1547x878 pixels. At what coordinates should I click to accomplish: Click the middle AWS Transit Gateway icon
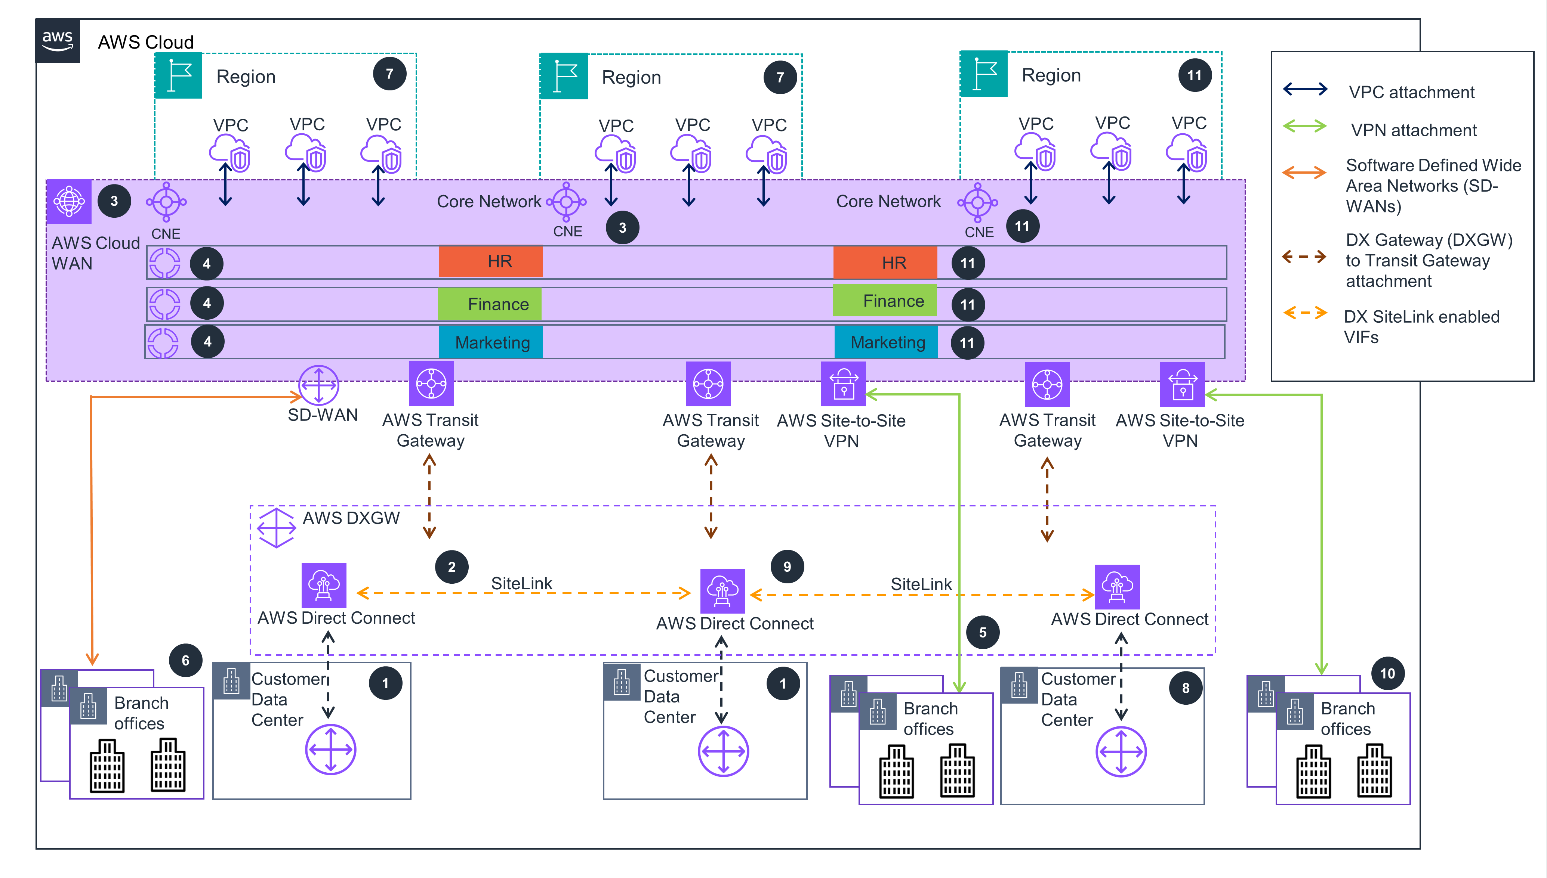(708, 384)
